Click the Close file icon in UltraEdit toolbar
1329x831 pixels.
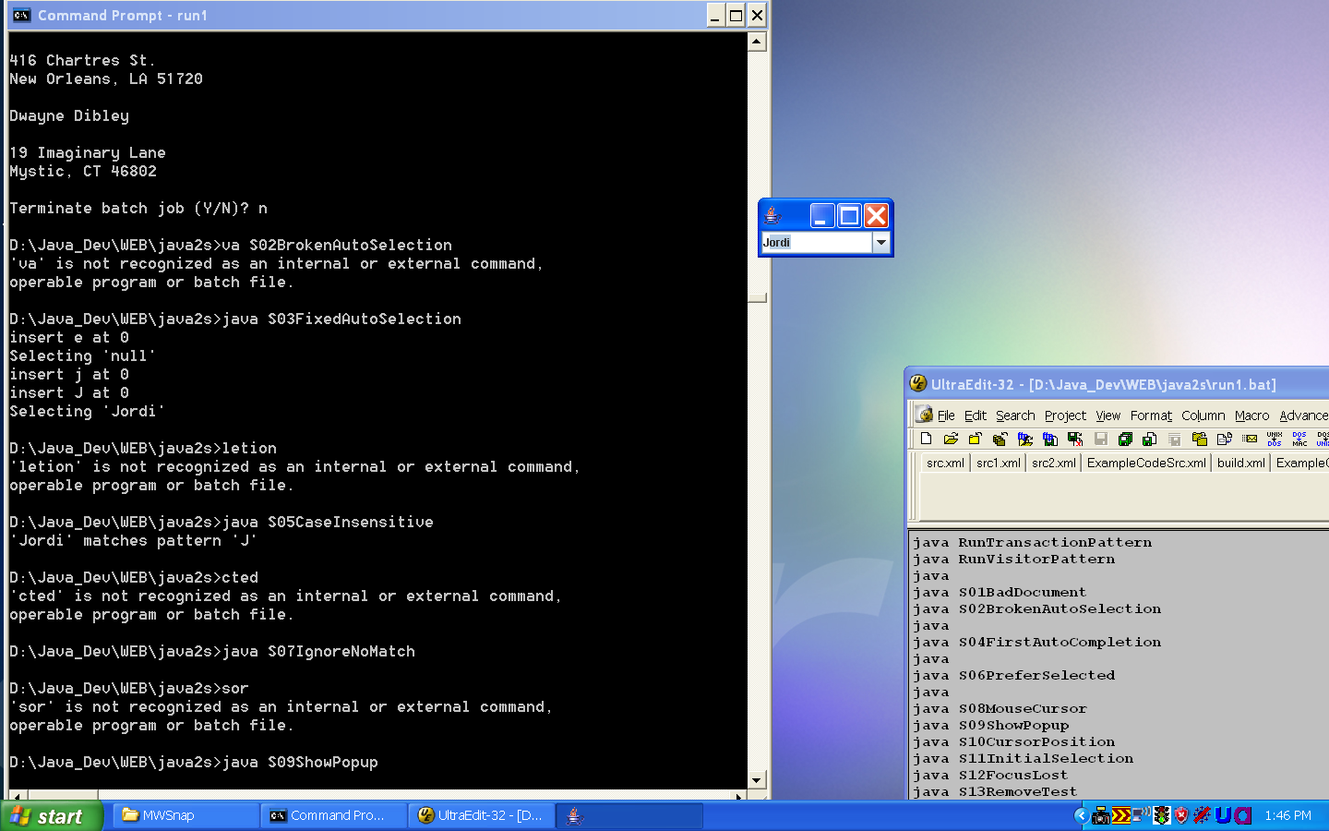coord(976,439)
